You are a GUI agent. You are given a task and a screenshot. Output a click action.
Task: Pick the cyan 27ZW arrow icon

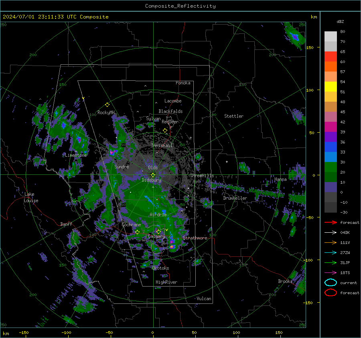coord(331,253)
